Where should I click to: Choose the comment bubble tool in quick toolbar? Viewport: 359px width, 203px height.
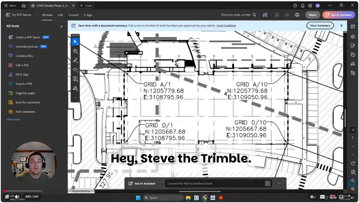pyautogui.click(x=75, y=51)
